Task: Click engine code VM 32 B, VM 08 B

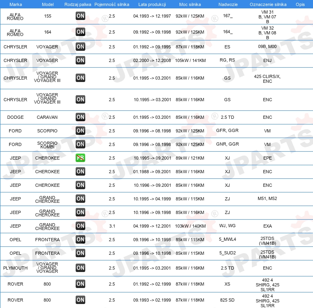Action: pos(267,33)
